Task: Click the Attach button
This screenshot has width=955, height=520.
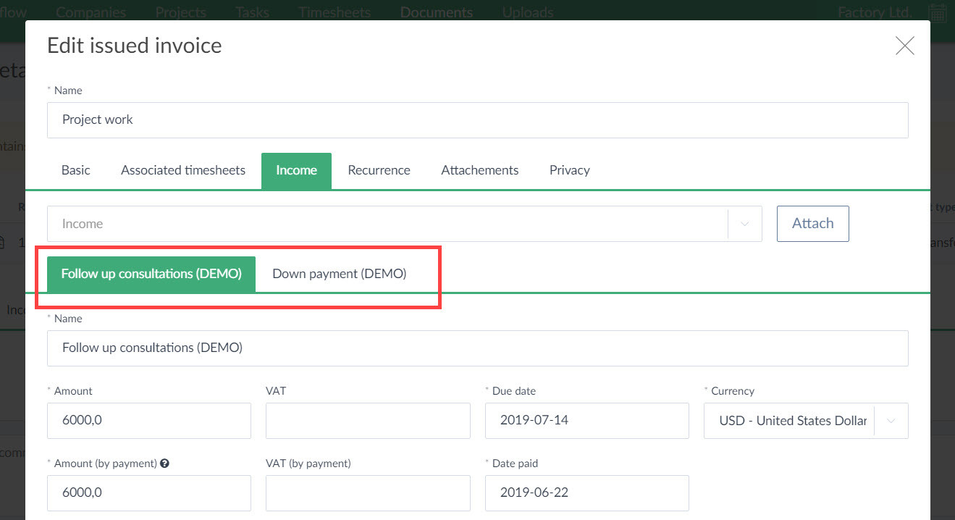Action: [x=812, y=224]
